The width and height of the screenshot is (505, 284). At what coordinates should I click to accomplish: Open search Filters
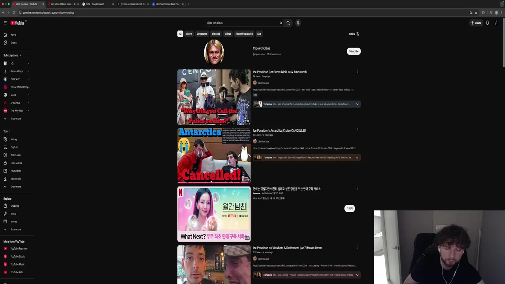pyautogui.click(x=354, y=34)
